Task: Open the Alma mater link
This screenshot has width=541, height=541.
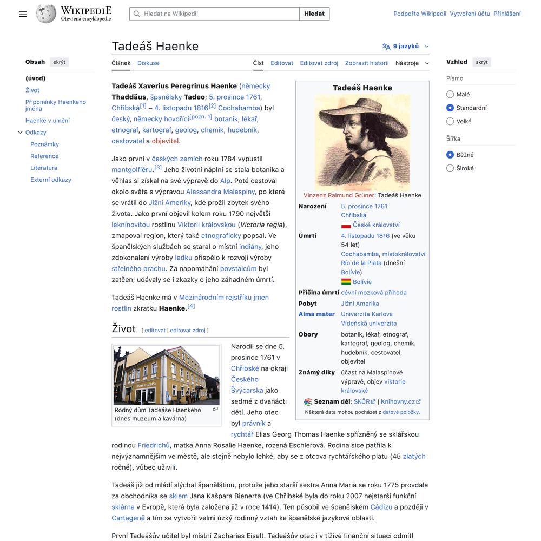Action: 316,314
